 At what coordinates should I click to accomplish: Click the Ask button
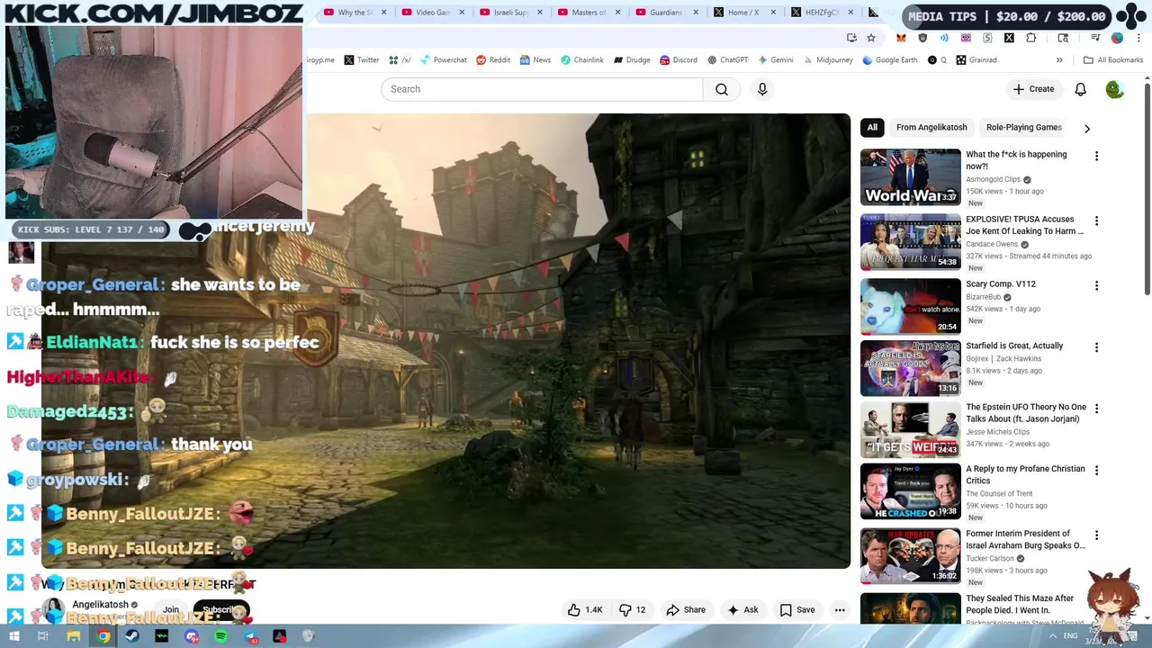click(742, 610)
